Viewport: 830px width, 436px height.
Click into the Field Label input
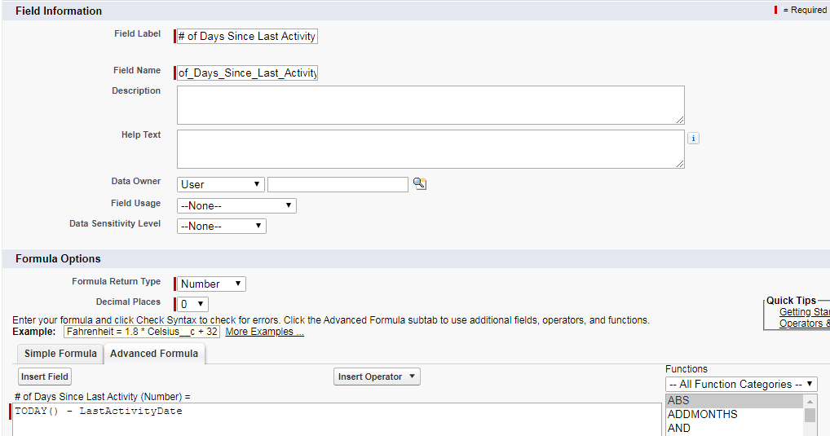tap(247, 36)
